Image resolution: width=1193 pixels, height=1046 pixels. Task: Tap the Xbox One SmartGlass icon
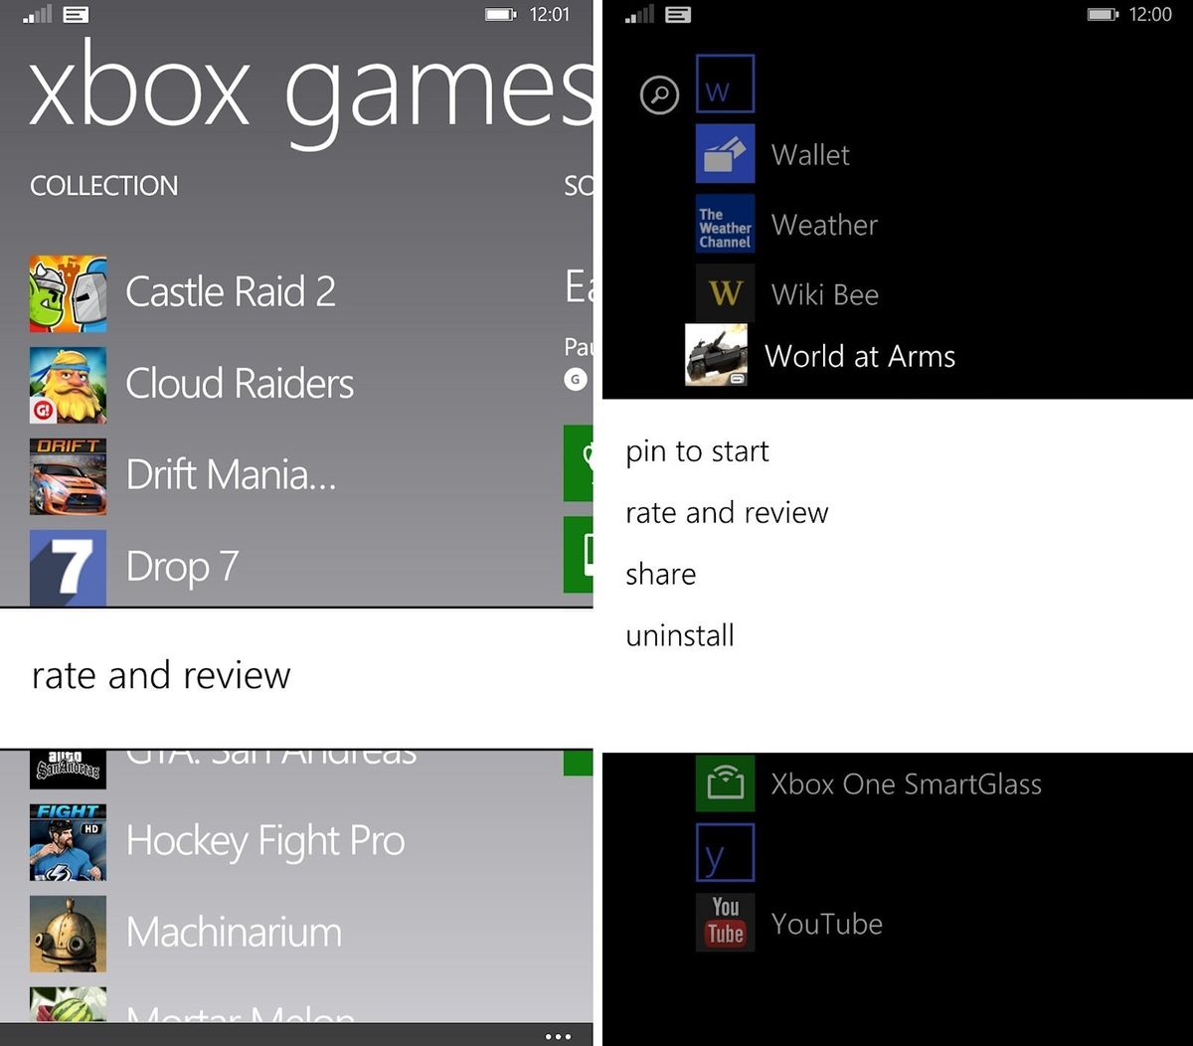[x=725, y=784]
